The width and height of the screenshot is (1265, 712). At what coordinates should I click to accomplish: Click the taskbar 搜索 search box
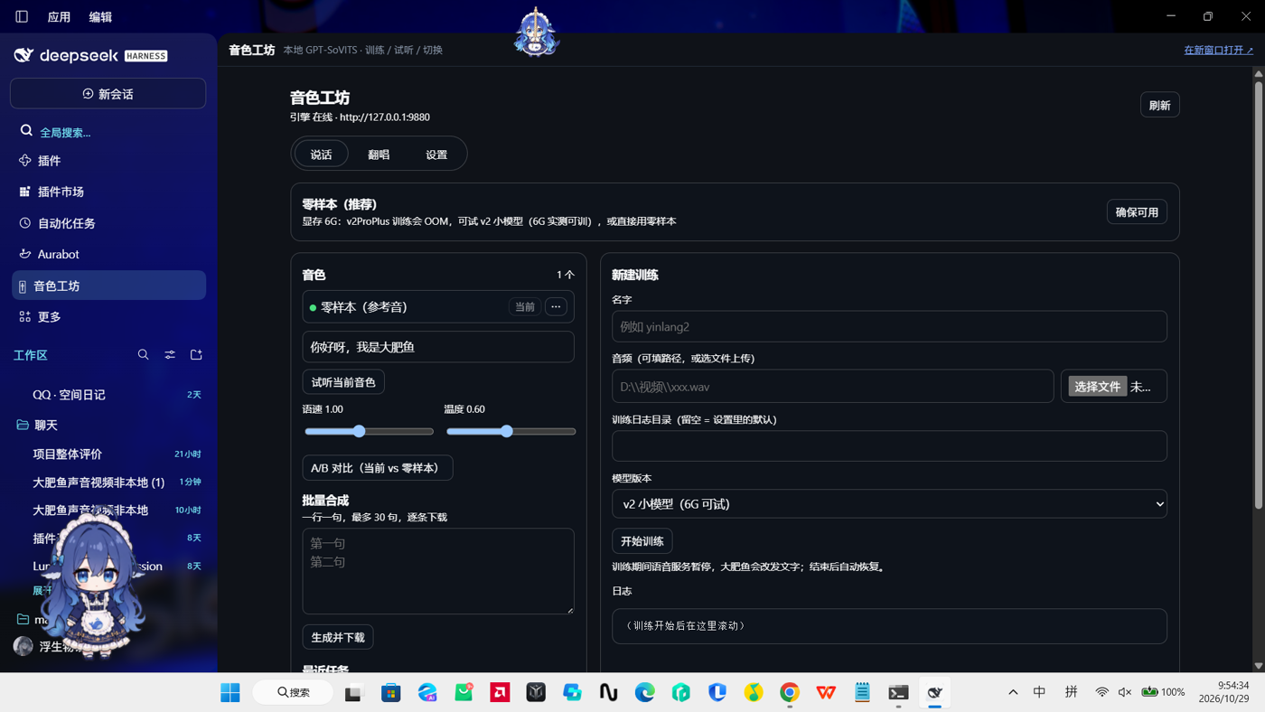click(293, 692)
